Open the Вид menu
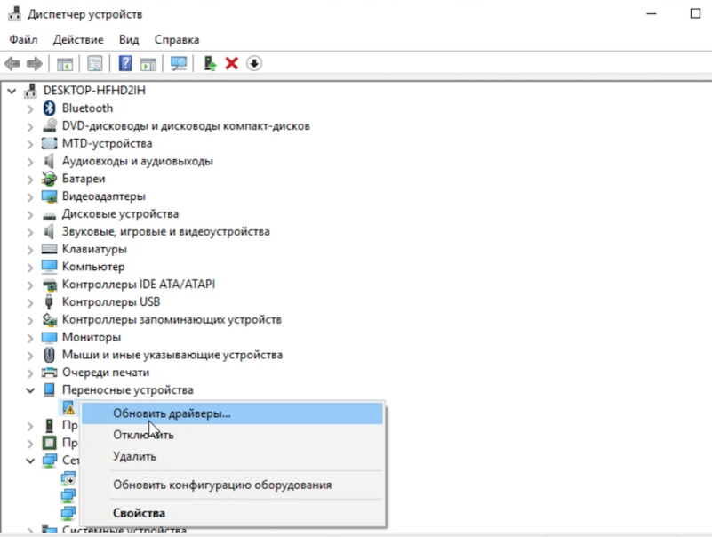Screen dimensions: 712x537 (129, 39)
